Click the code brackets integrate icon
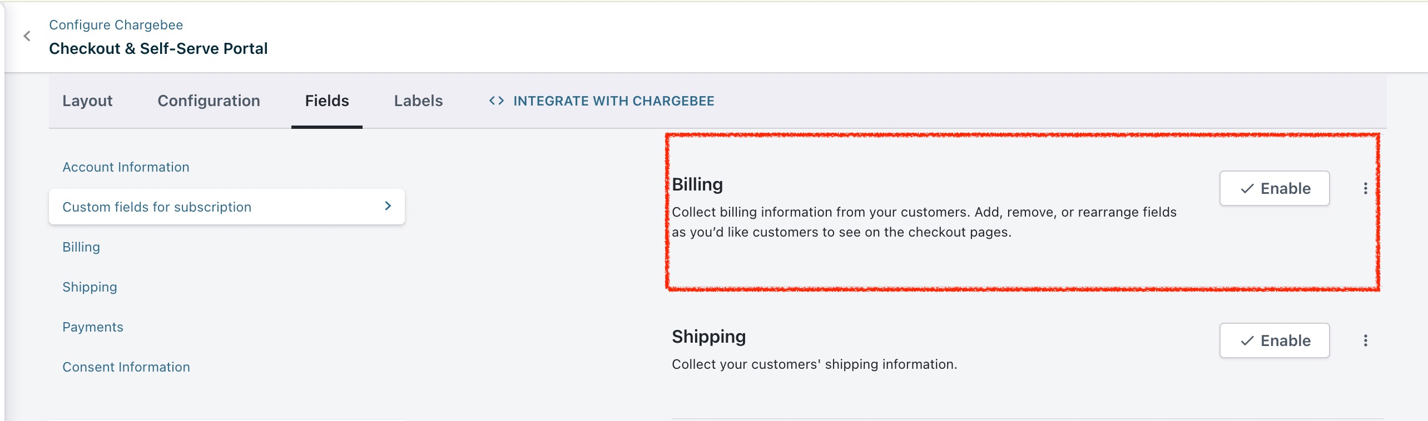 [496, 101]
